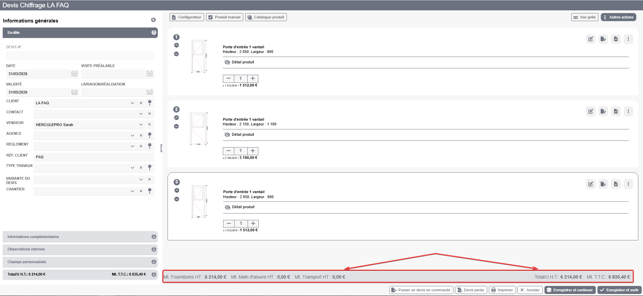The height and width of the screenshot is (296, 643).
Task: Expand Observations internes section
Action: (80, 249)
